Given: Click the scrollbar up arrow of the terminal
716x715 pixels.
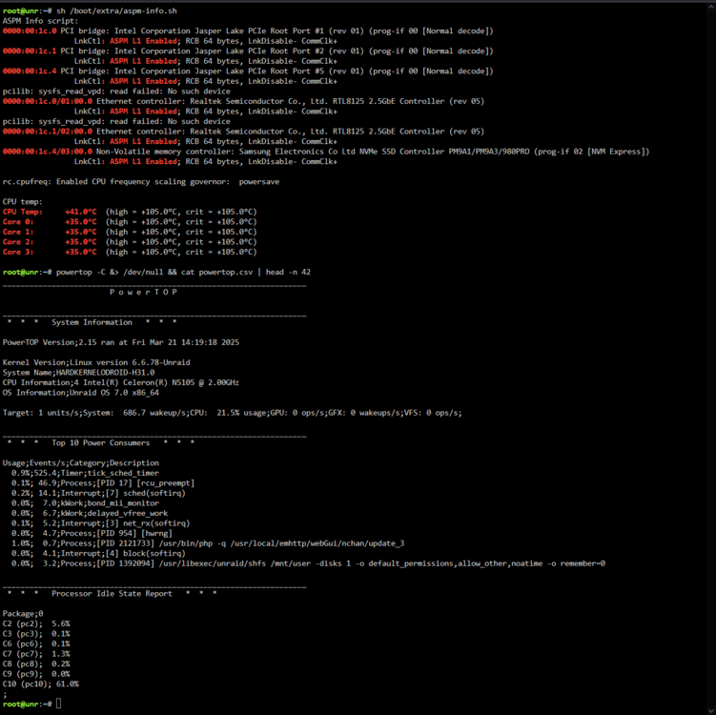Looking at the screenshot, I should [x=711, y=8].
